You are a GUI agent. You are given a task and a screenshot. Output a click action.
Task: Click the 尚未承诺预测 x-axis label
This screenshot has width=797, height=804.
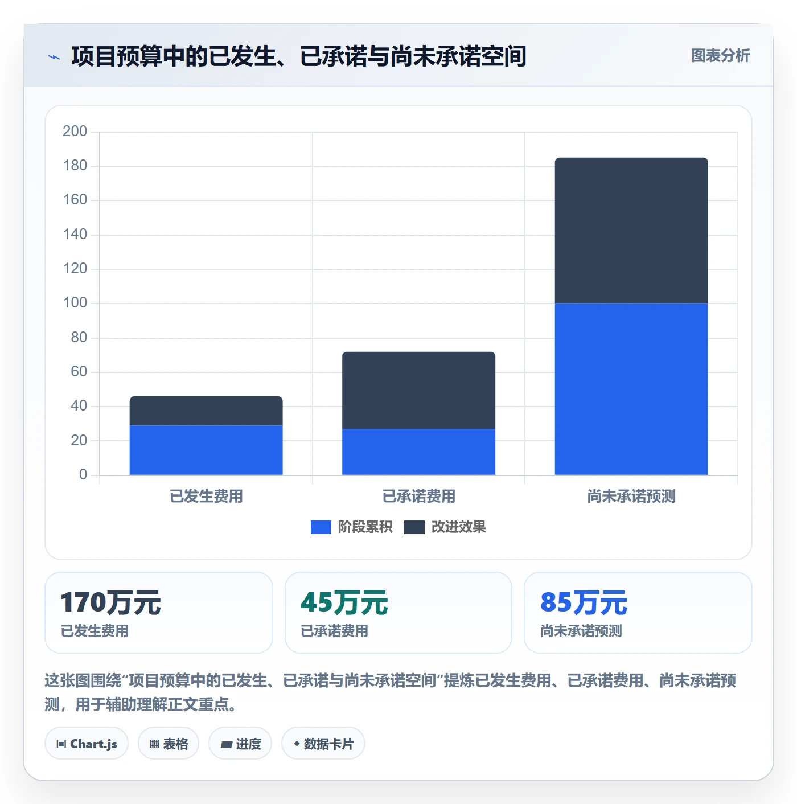coord(631,497)
